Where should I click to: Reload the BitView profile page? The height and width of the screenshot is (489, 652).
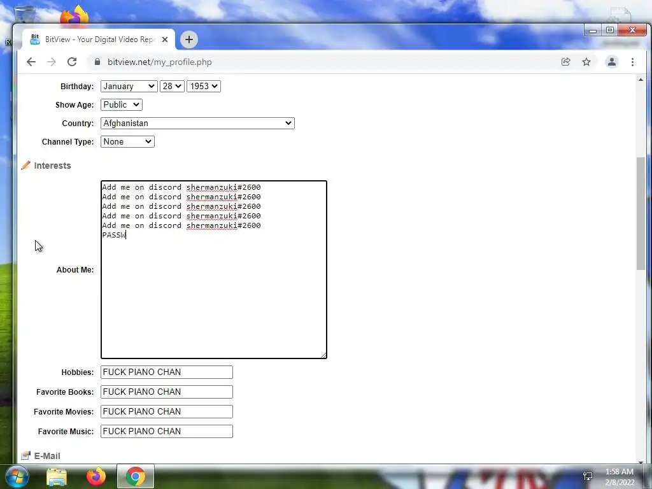(x=72, y=62)
